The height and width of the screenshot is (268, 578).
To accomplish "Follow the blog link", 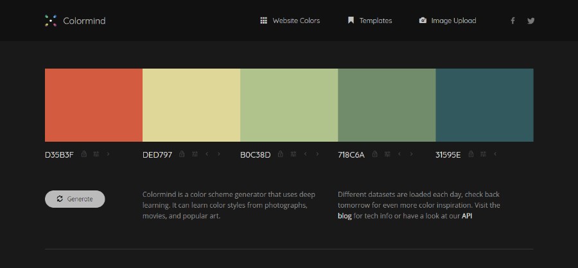I will point(345,216).
